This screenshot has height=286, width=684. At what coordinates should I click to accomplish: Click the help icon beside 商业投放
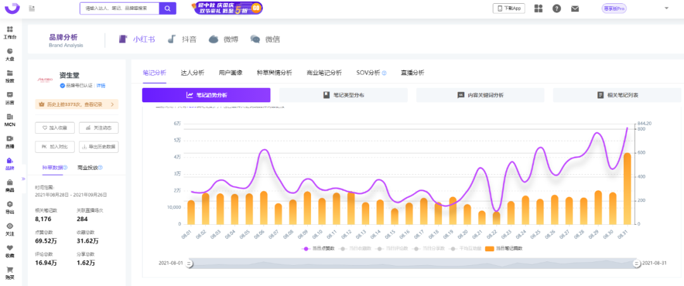click(101, 167)
